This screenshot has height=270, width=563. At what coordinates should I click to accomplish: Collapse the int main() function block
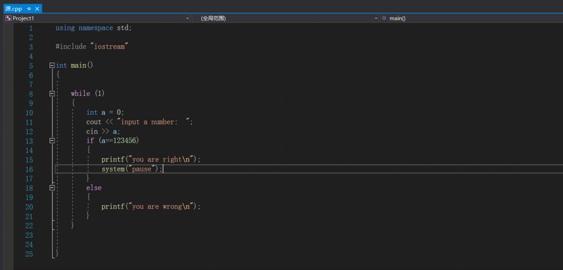click(x=52, y=66)
